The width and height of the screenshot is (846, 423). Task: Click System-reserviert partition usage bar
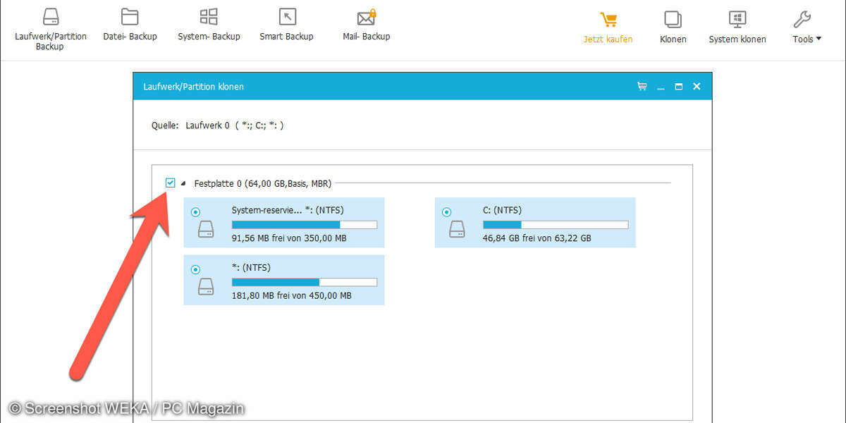pos(305,225)
